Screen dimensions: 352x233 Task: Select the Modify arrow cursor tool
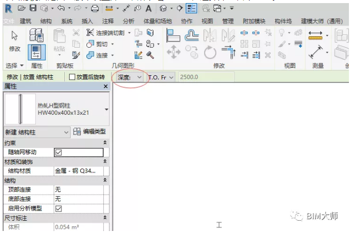pos(15,36)
